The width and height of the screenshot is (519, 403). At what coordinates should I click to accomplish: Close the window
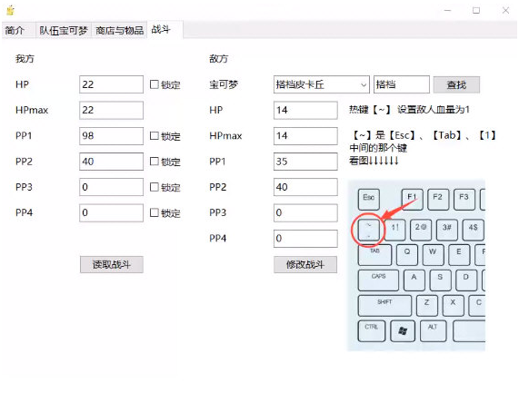point(505,11)
